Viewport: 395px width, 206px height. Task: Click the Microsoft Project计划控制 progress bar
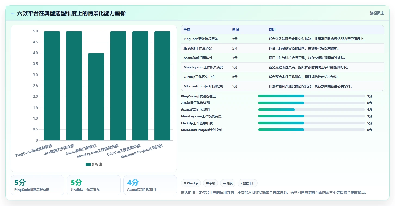pyautogui.click(x=311, y=130)
